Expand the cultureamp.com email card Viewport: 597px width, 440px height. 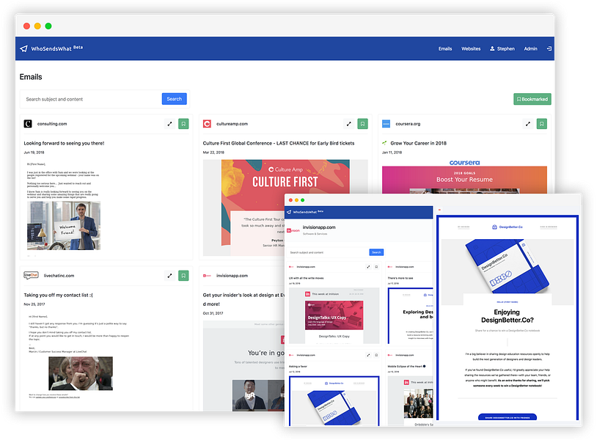coord(349,124)
